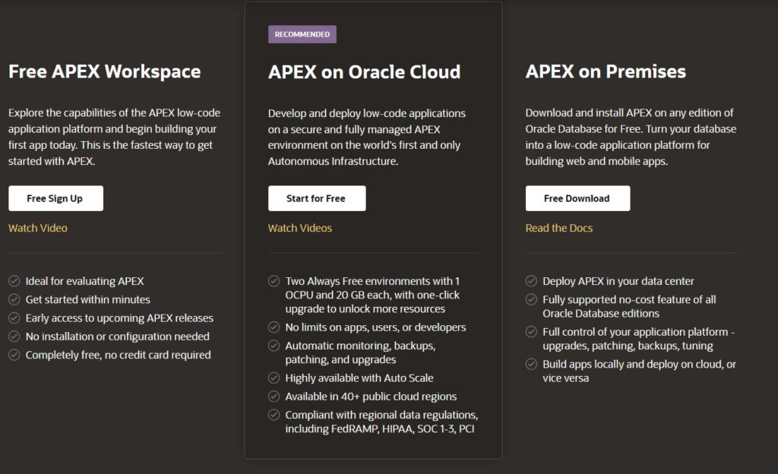Open the Watch Video link
The height and width of the screenshot is (474, 778).
click(x=38, y=228)
